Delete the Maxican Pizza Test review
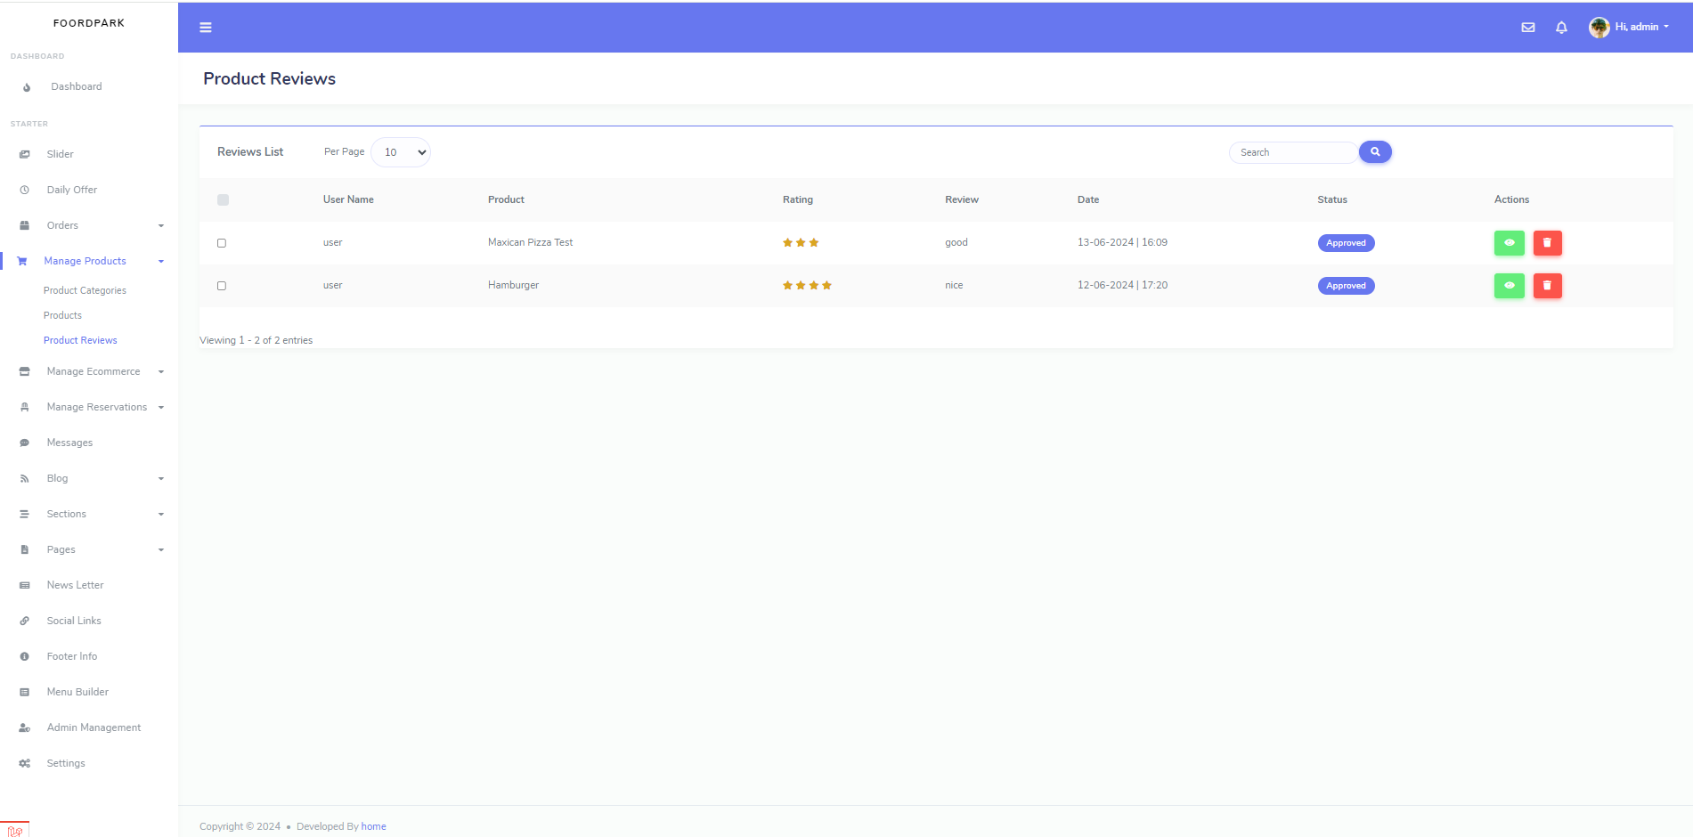The height and width of the screenshot is (837, 1693). pyautogui.click(x=1547, y=243)
